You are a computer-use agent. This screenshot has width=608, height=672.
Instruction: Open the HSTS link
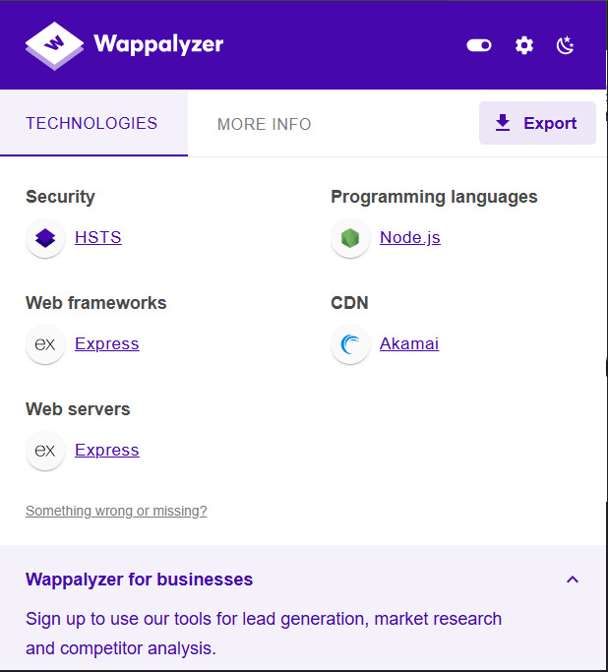(98, 237)
